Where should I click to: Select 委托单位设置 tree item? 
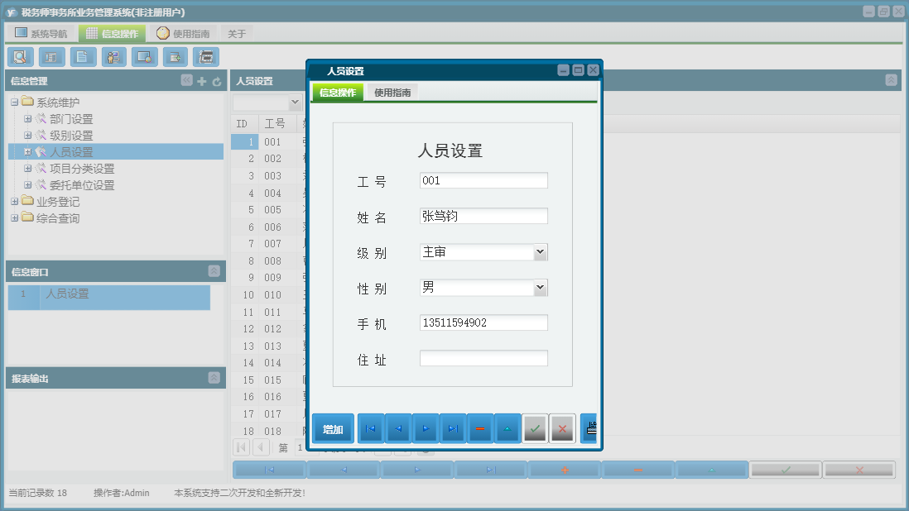tap(82, 185)
